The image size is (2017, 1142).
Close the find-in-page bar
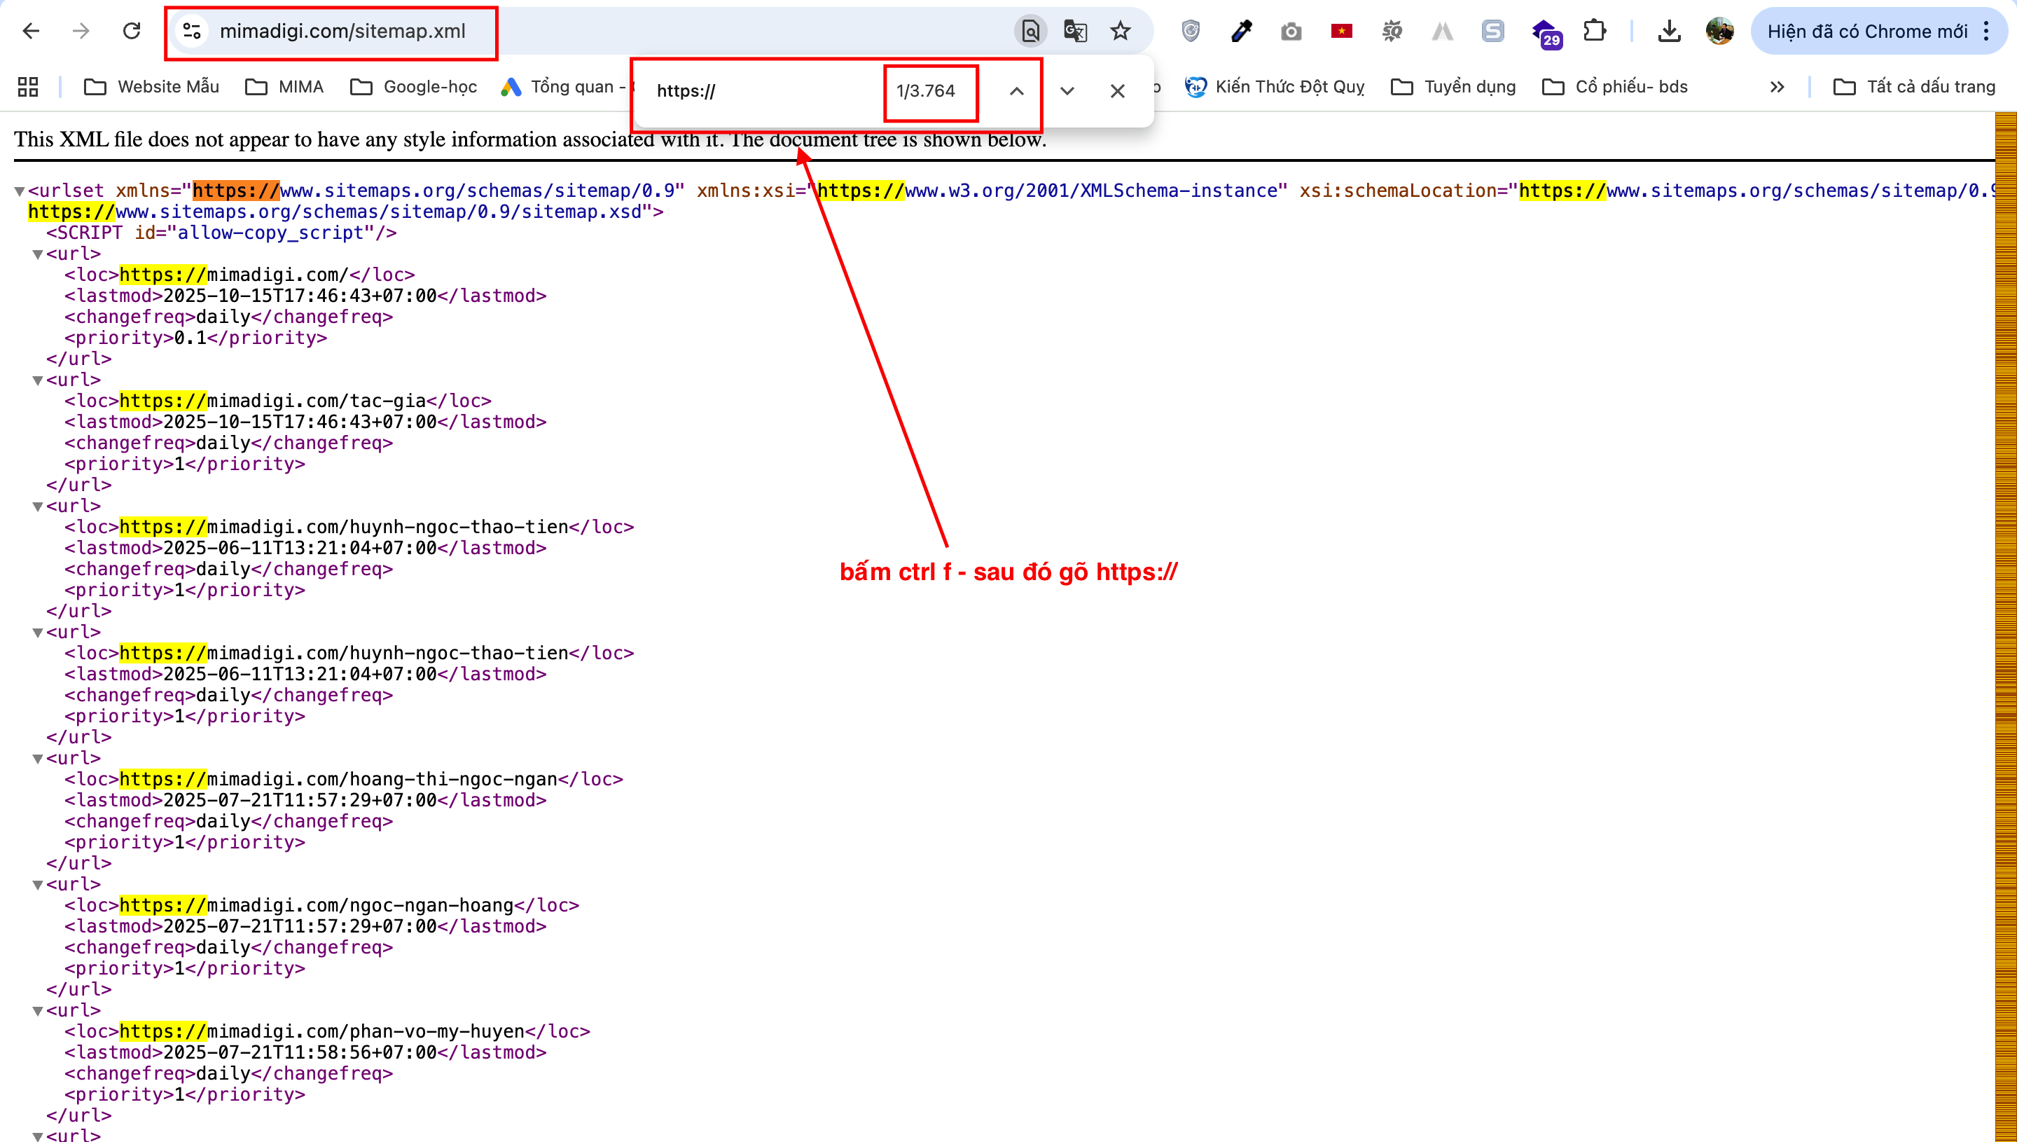pyautogui.click(x=1118, y=91)
